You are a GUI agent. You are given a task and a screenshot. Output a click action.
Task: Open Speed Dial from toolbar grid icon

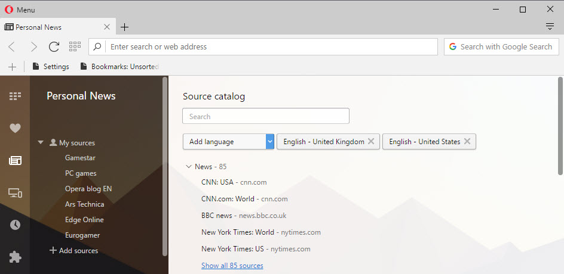coord(75,46)
